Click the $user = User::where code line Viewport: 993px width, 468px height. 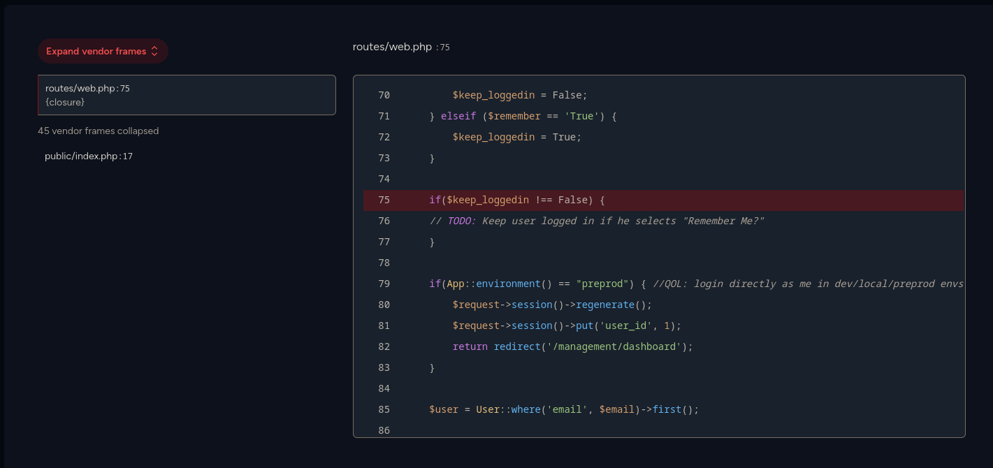pos(563,409)
